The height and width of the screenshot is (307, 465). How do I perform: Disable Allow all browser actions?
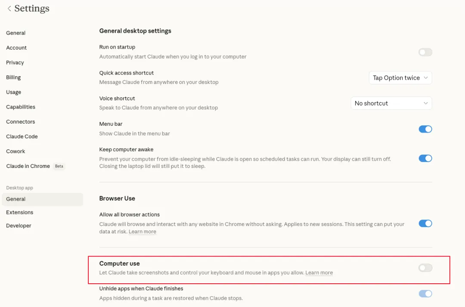425,223
